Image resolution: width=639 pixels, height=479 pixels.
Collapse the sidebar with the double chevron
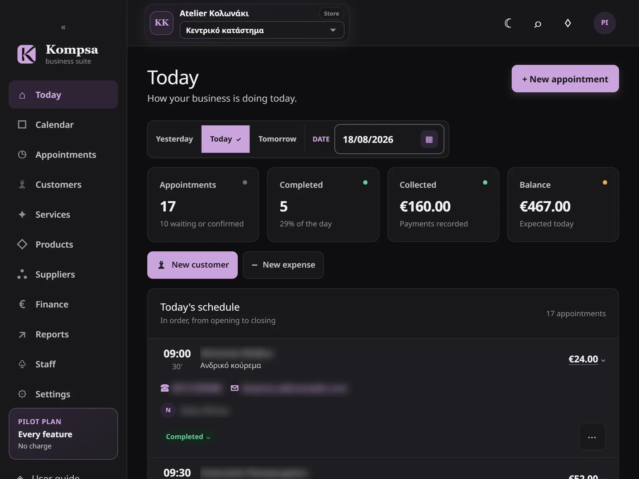click(63, 27)
